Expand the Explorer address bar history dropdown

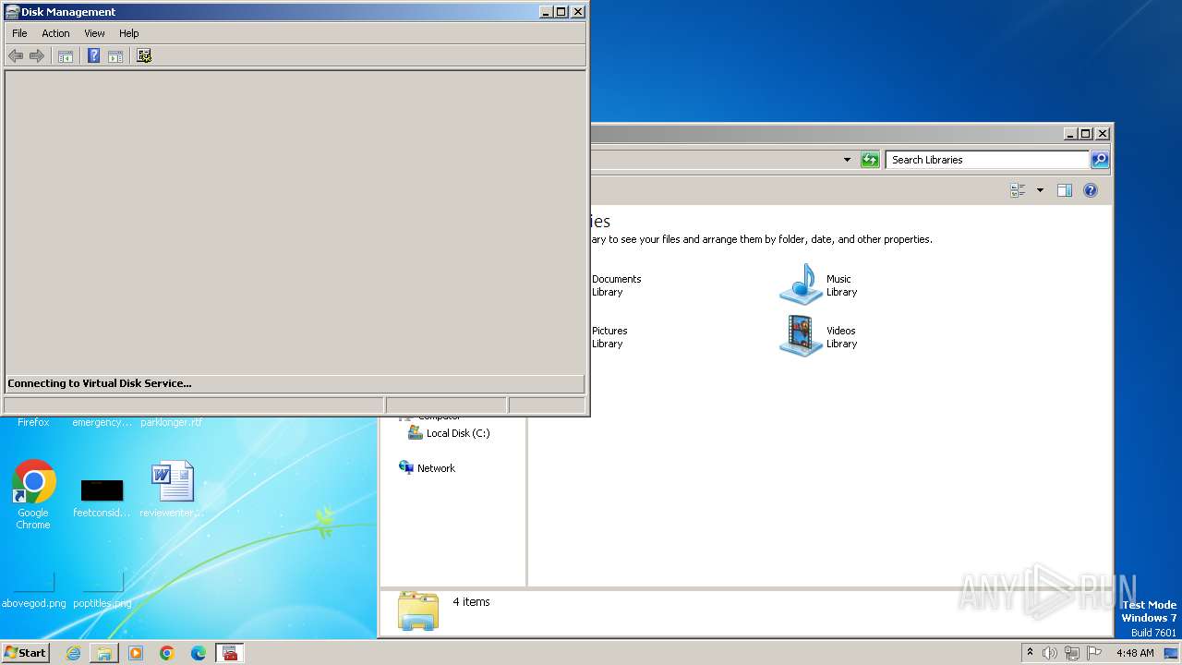tap(847, 160)
